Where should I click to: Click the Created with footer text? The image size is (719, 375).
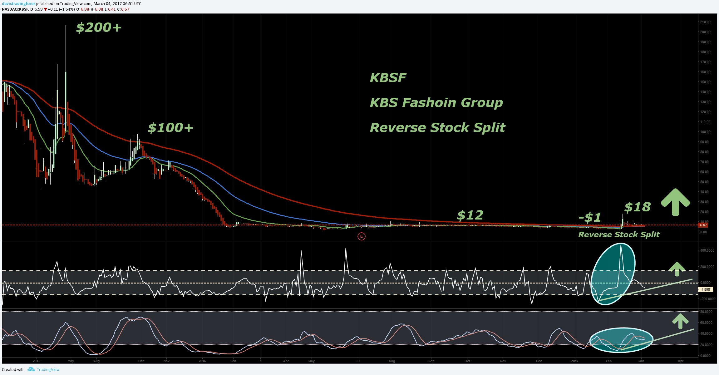[13, 369]
